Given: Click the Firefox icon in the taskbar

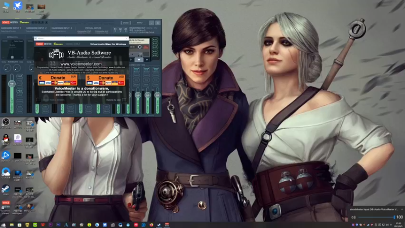Looking at the screenshot, I should click(151, 225).
